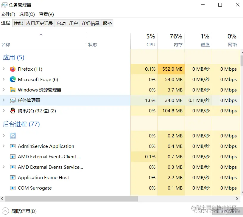Switch to the 应用历史记录 tab
This screenshot has height=217, width=243.
pos(40,24)
